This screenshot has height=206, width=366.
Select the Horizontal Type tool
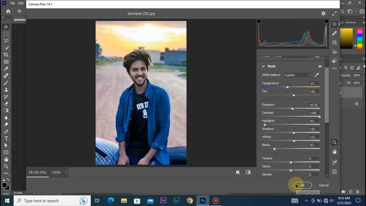[x=6, y=138]
